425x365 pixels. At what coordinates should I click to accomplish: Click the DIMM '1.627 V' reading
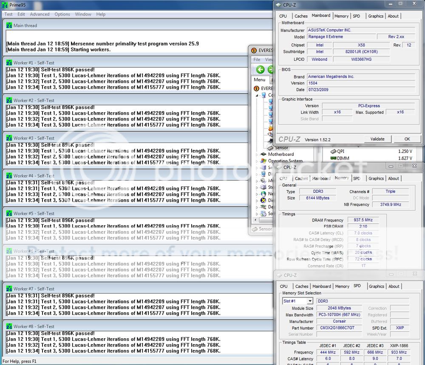click(x=405, y=158)
